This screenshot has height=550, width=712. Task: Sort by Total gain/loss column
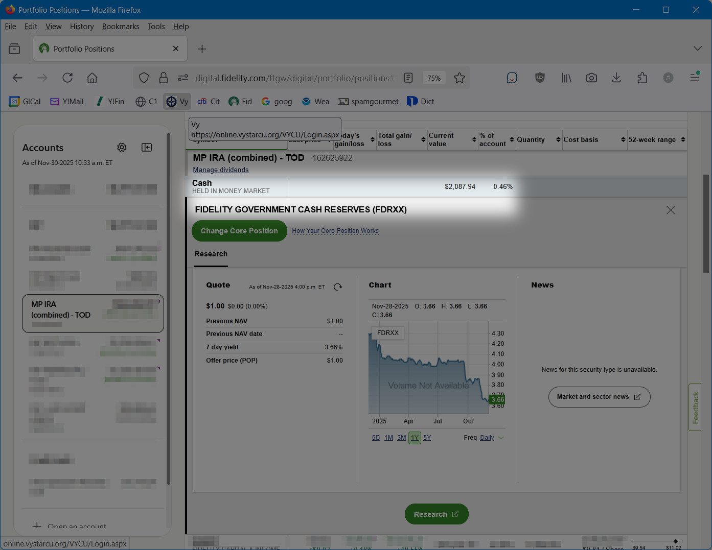click(x=401, y=139)
